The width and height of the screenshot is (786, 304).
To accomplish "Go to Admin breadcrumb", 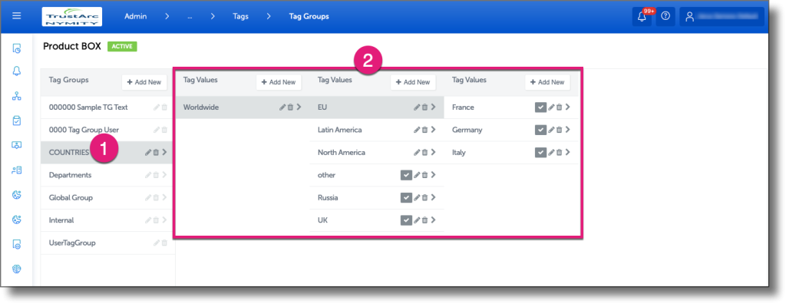I will pos(135,17).
